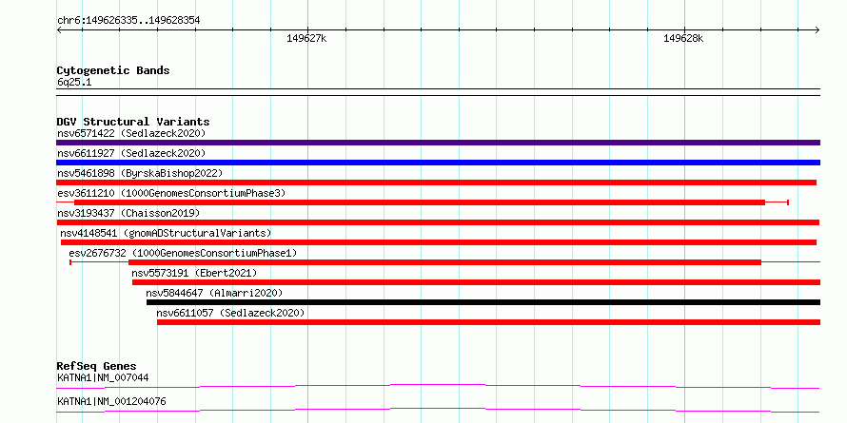Click the magenta KATNA1|NM_007044 transcript line
This screenshot has width=847, height=423.
[438, 386]
